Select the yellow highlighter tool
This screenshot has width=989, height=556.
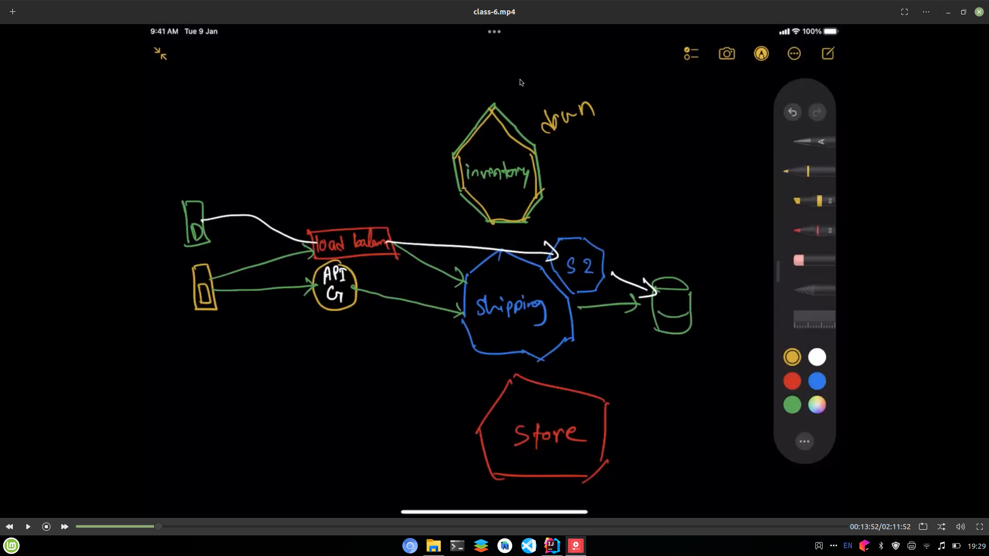[x=814, y=201]
